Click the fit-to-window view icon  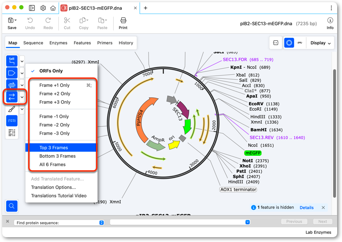(x=276, y=43)
